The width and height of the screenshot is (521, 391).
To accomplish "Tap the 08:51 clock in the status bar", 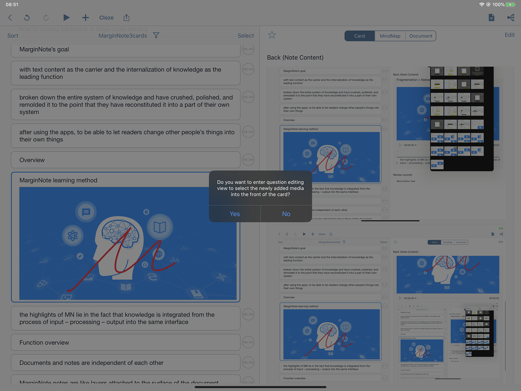I will tap(12, 4).
